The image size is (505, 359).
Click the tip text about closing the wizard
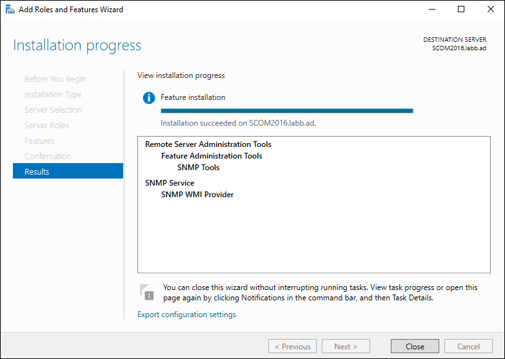320,293
